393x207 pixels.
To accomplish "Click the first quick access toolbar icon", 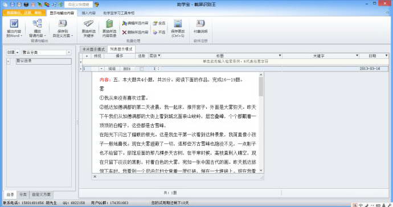I will click(x=5, y=5).
